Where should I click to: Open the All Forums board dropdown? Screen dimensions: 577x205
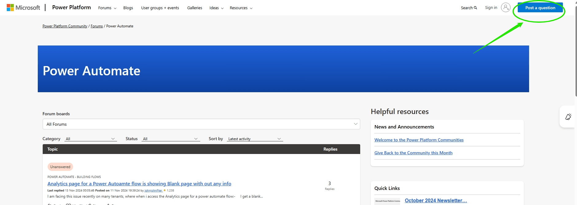coord(201,124)
